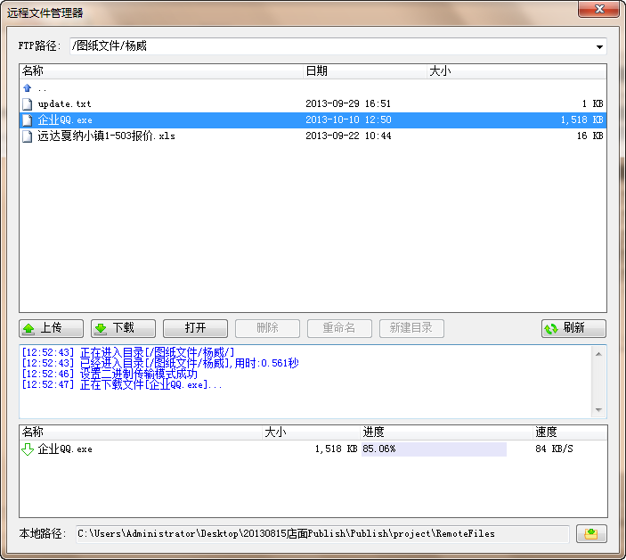Click the 下载 download button
The image size is (626, 560).
click(123, 328)
